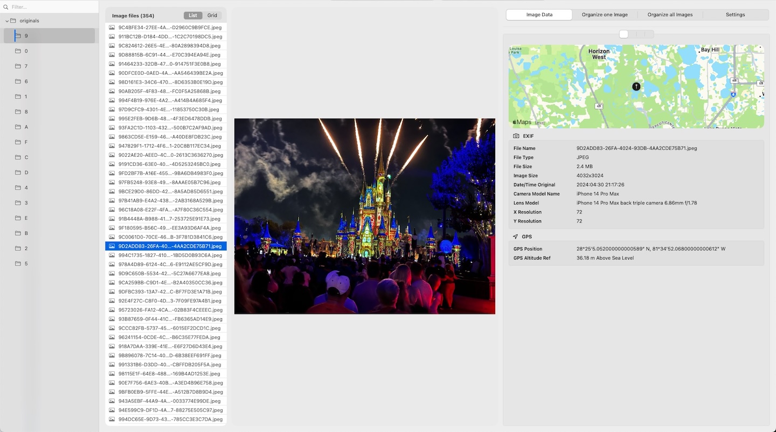Click the arrow icon beside GPS heading
Screen dimensions: 776x432
pyautogui.click(x=516, y=236)
